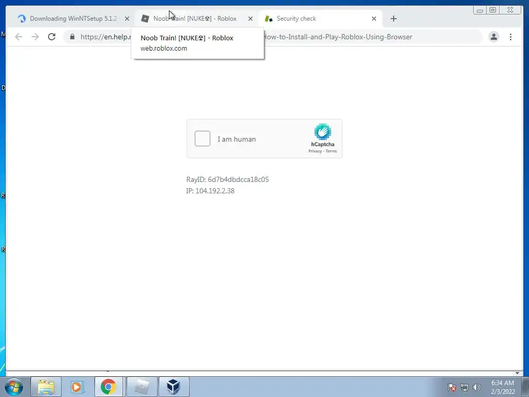
Task: Go back to the previous page
Action: click(x=19, y=37)
